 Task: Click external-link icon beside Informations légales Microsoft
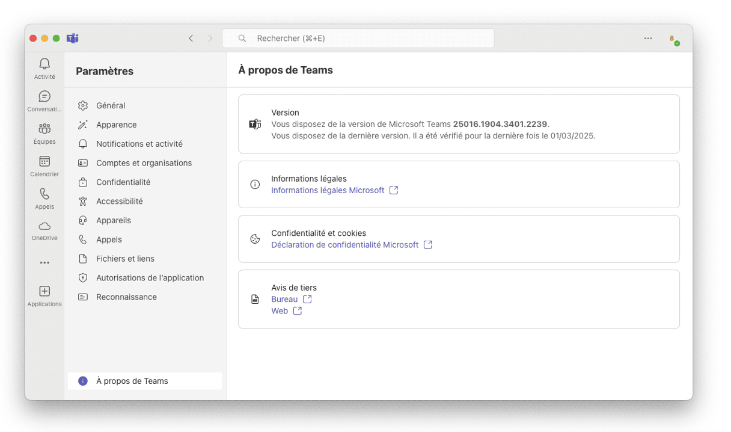click(x=394, y=190)
